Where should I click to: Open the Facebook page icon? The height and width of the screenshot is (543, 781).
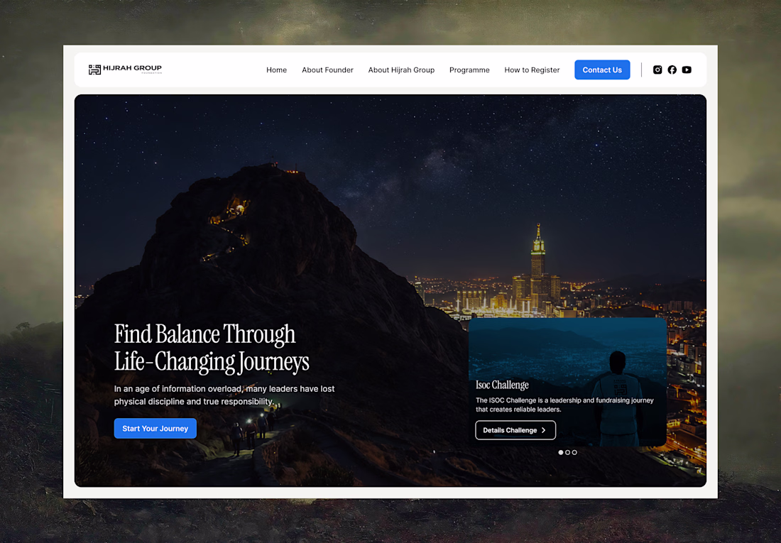(x=672, y=70)
